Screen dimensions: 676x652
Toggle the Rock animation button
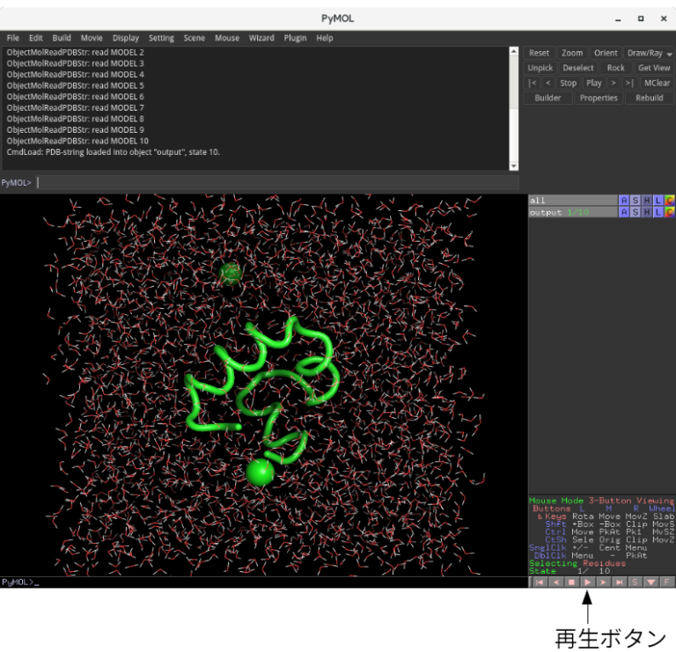click(x=616, y=68)
